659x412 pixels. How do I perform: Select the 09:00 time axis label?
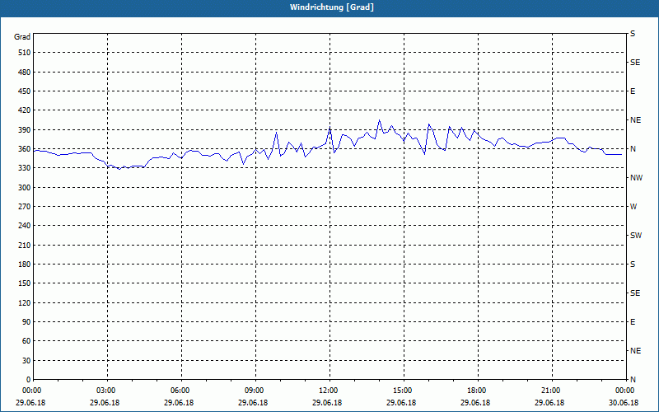coord(255,391)
